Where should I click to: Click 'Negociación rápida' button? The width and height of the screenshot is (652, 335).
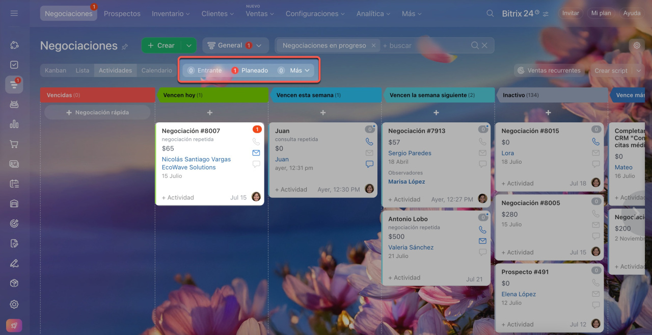click(x=97, y=112)
